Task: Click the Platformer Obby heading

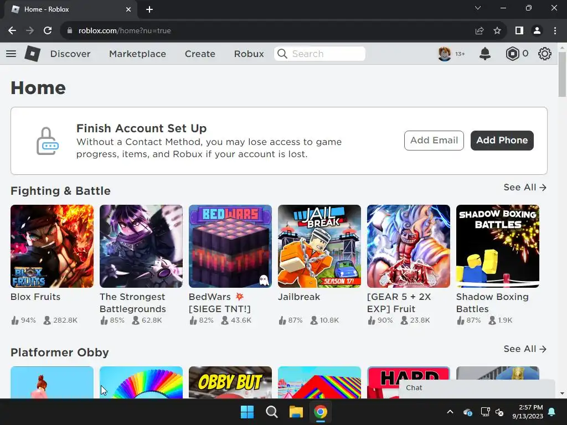Action: [x=60, y=353]
